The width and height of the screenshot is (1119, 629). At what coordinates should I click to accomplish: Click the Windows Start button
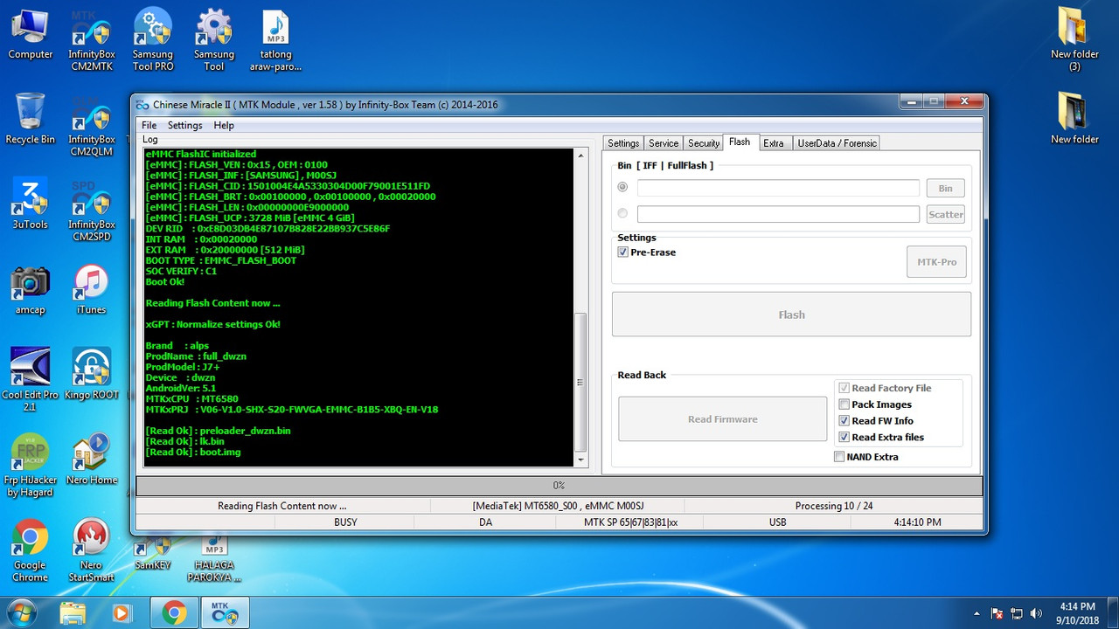point(21,612)
